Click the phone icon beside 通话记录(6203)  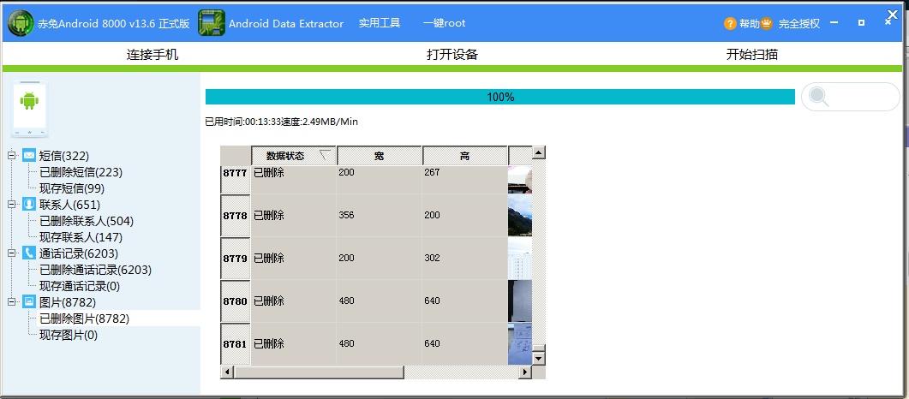pos(29,253)
